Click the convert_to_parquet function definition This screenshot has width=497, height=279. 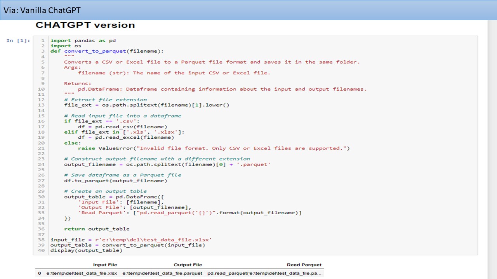pos(107,51)
